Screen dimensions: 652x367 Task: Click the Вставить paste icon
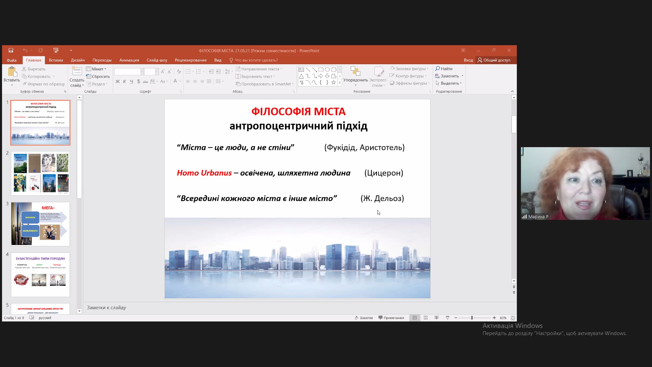tap(12, 72)
